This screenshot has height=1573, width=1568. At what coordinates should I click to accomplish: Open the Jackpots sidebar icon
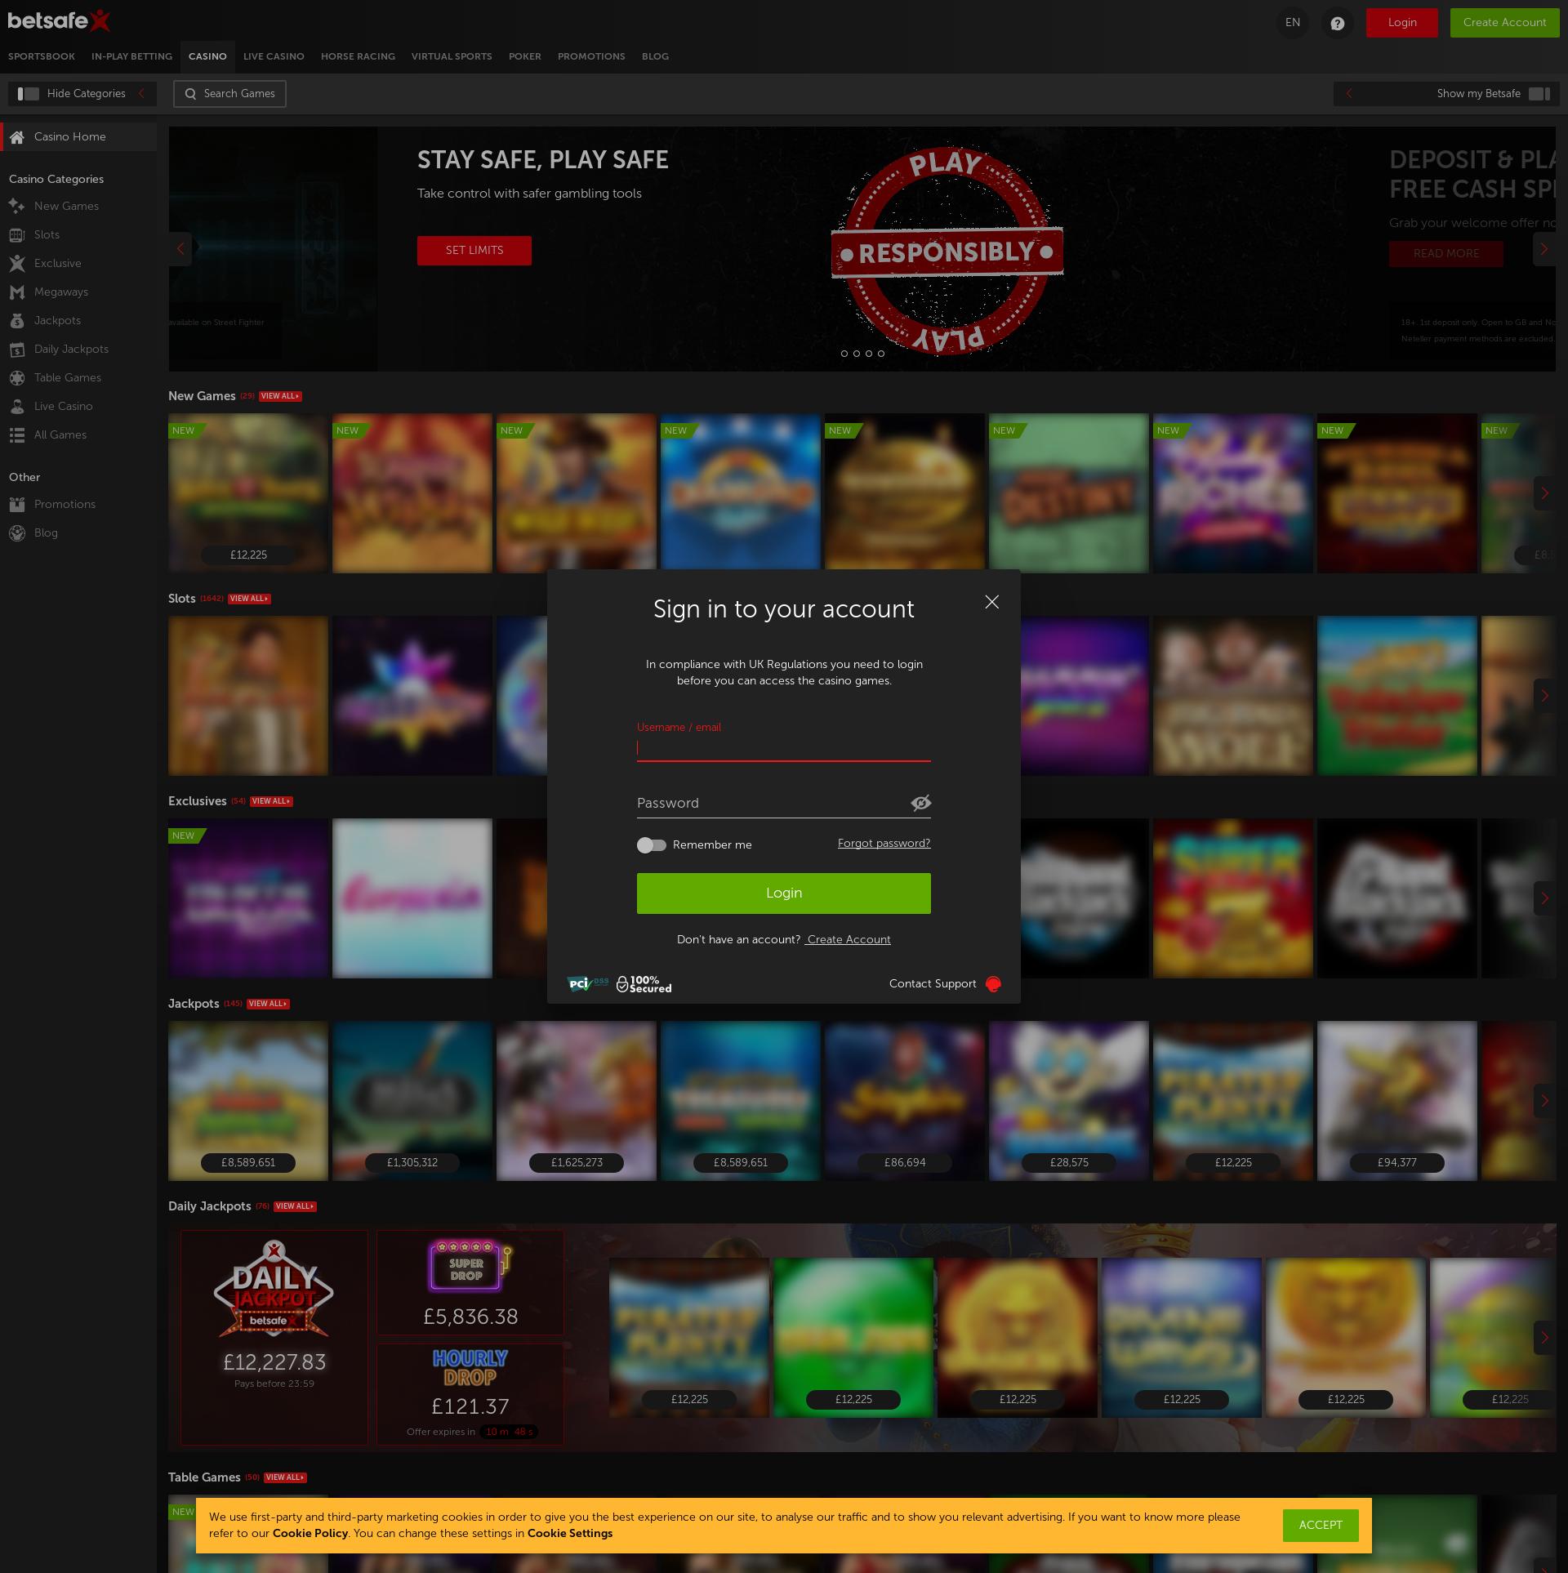[x=17, y=320]
